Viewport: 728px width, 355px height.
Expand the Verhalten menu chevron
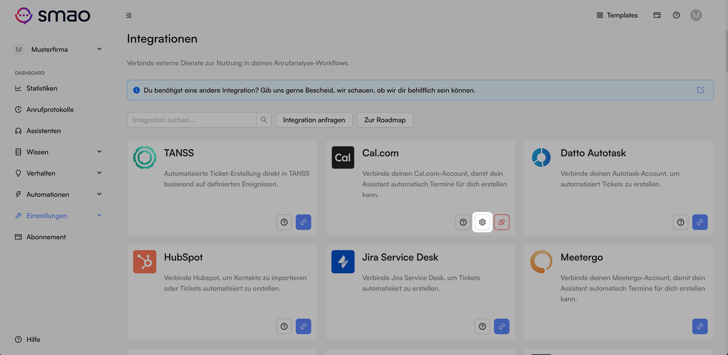click(x=99, y=173)
